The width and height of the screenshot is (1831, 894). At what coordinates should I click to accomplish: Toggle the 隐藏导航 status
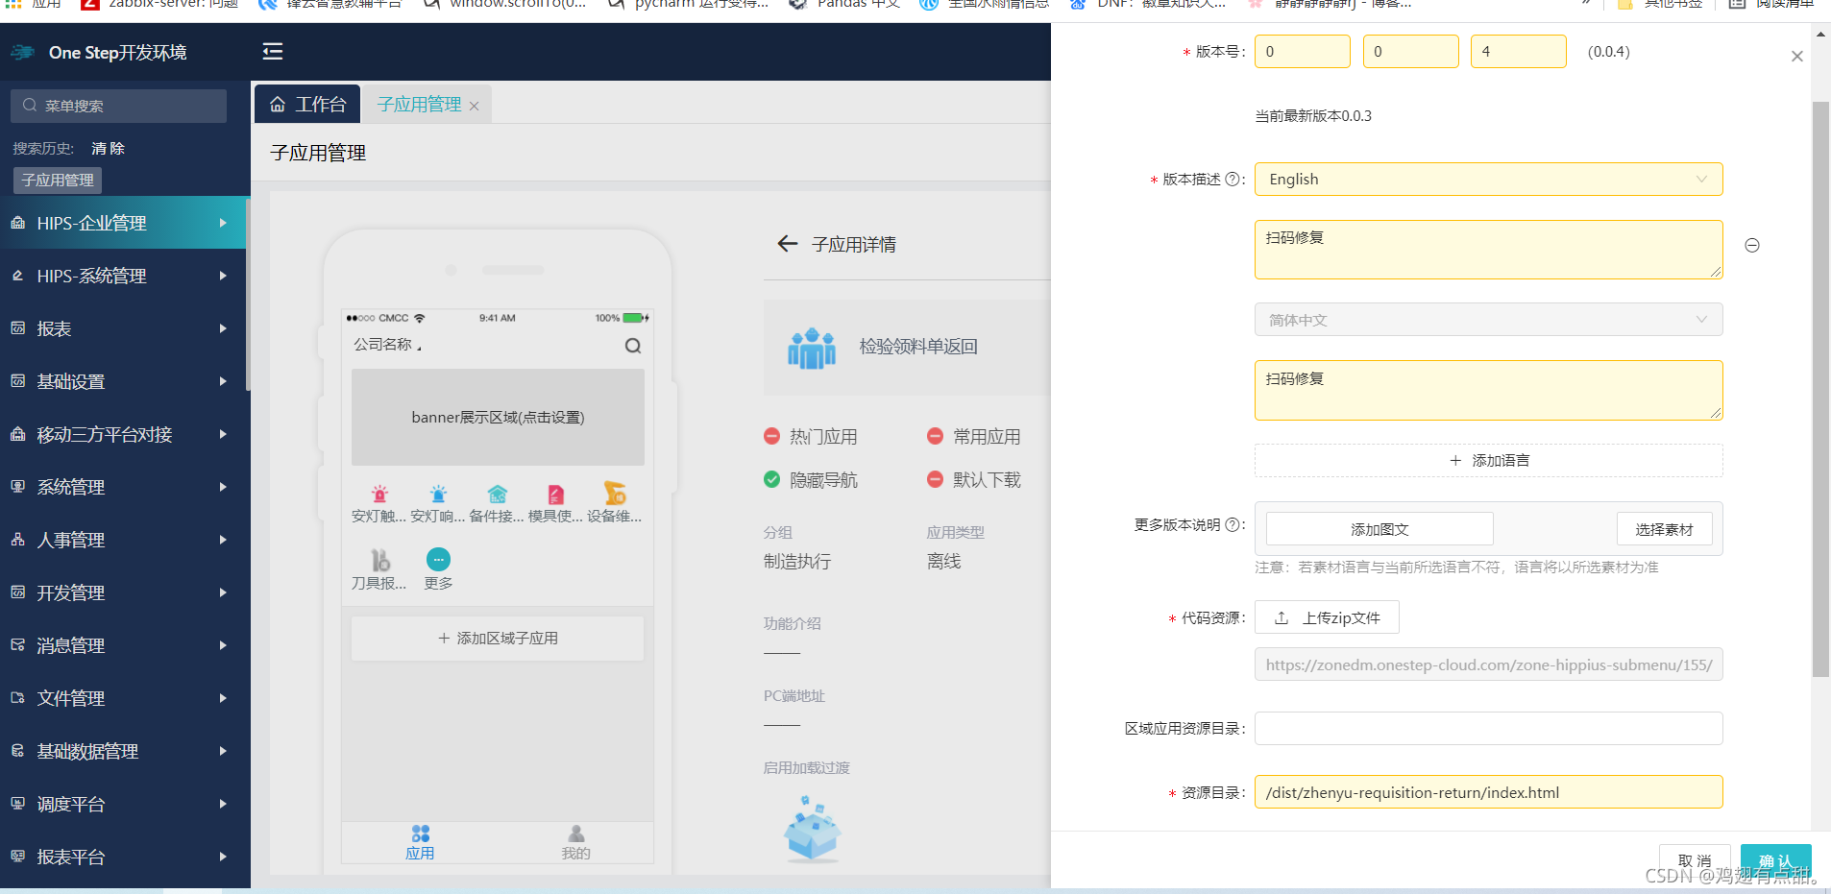pyautogui.click(x=771, y=479)
